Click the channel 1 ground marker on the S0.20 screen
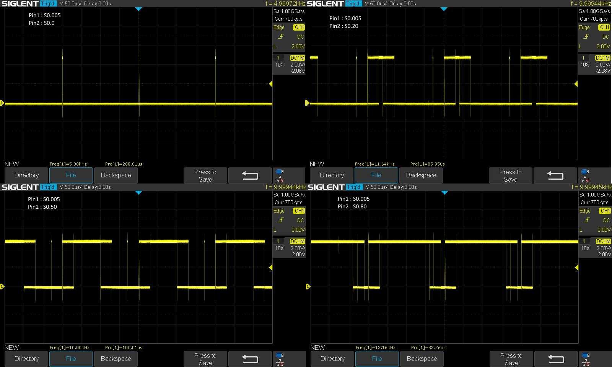612x367 pixels. click(x=307, y=103)
